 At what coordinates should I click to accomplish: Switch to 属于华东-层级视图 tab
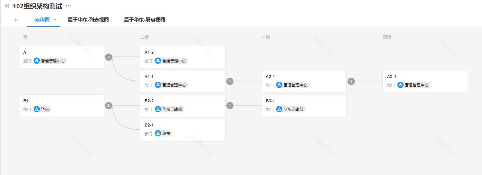click(144, 20)
